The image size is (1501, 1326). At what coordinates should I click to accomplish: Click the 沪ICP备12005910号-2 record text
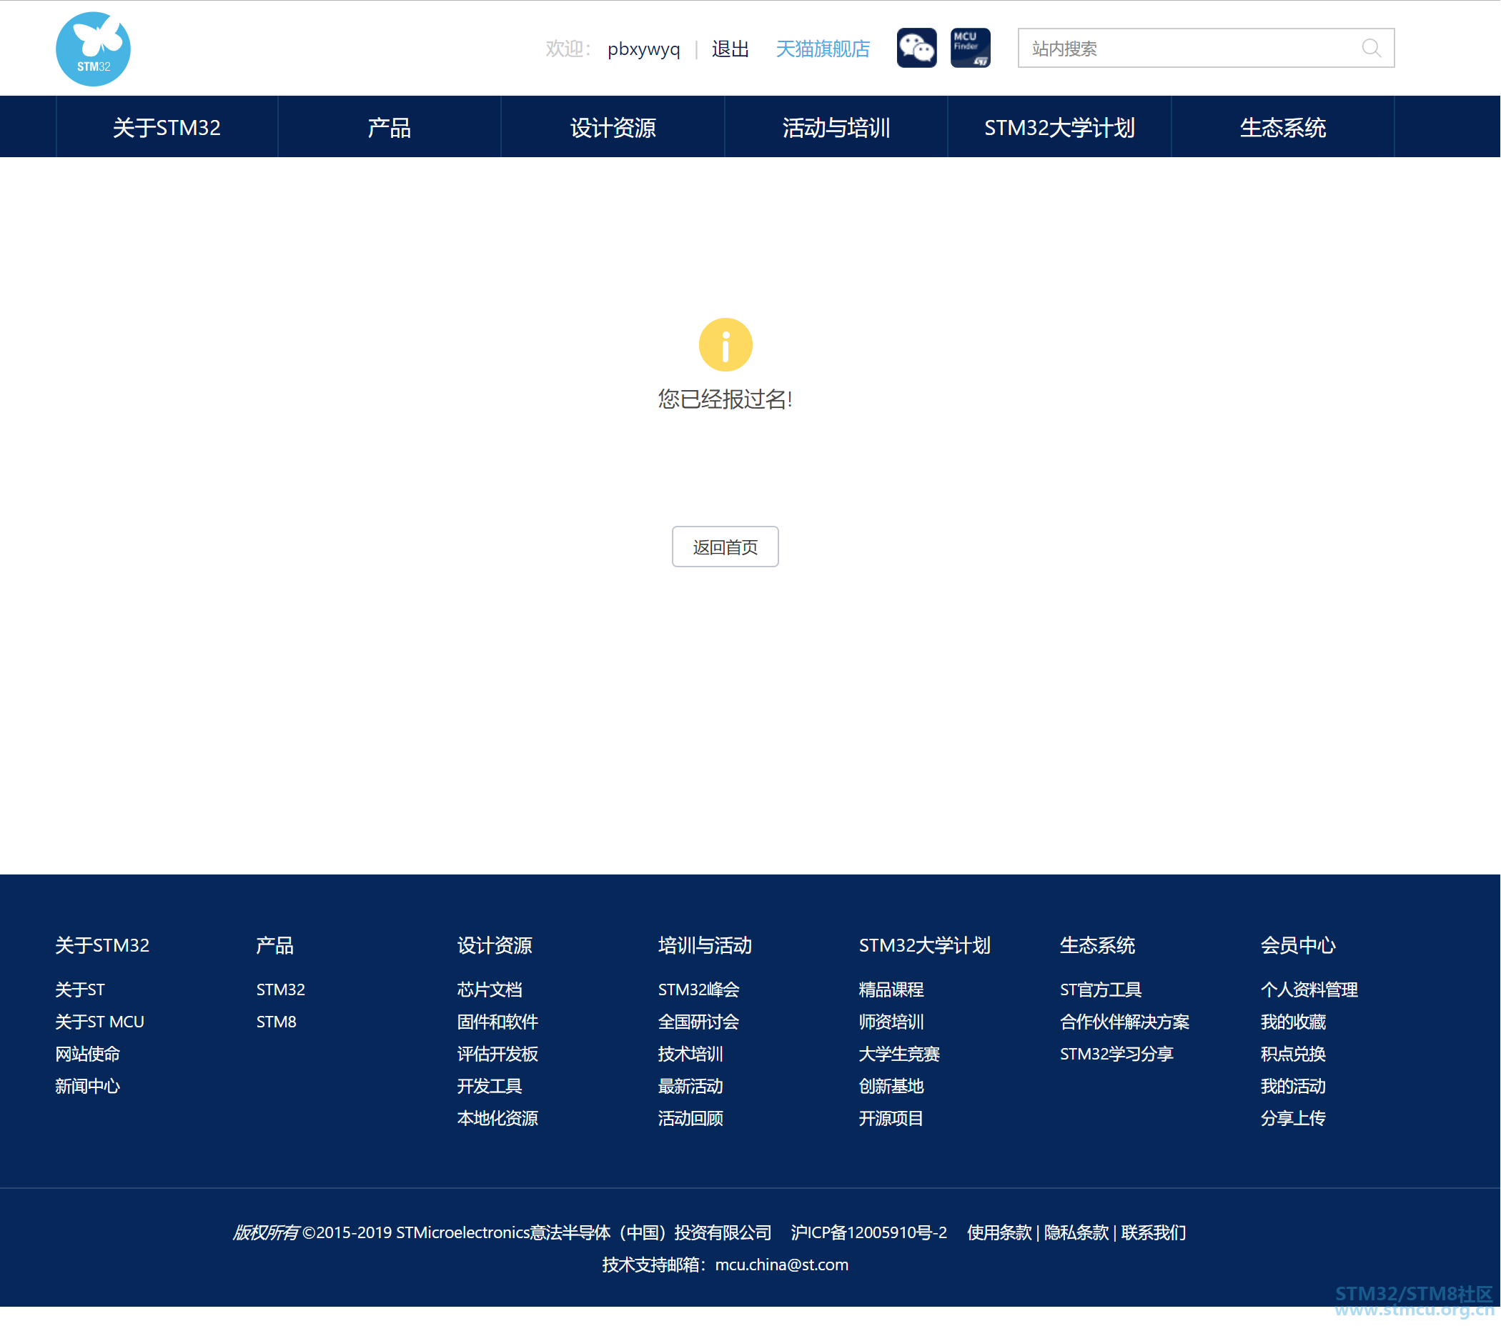coord(868,1232)
